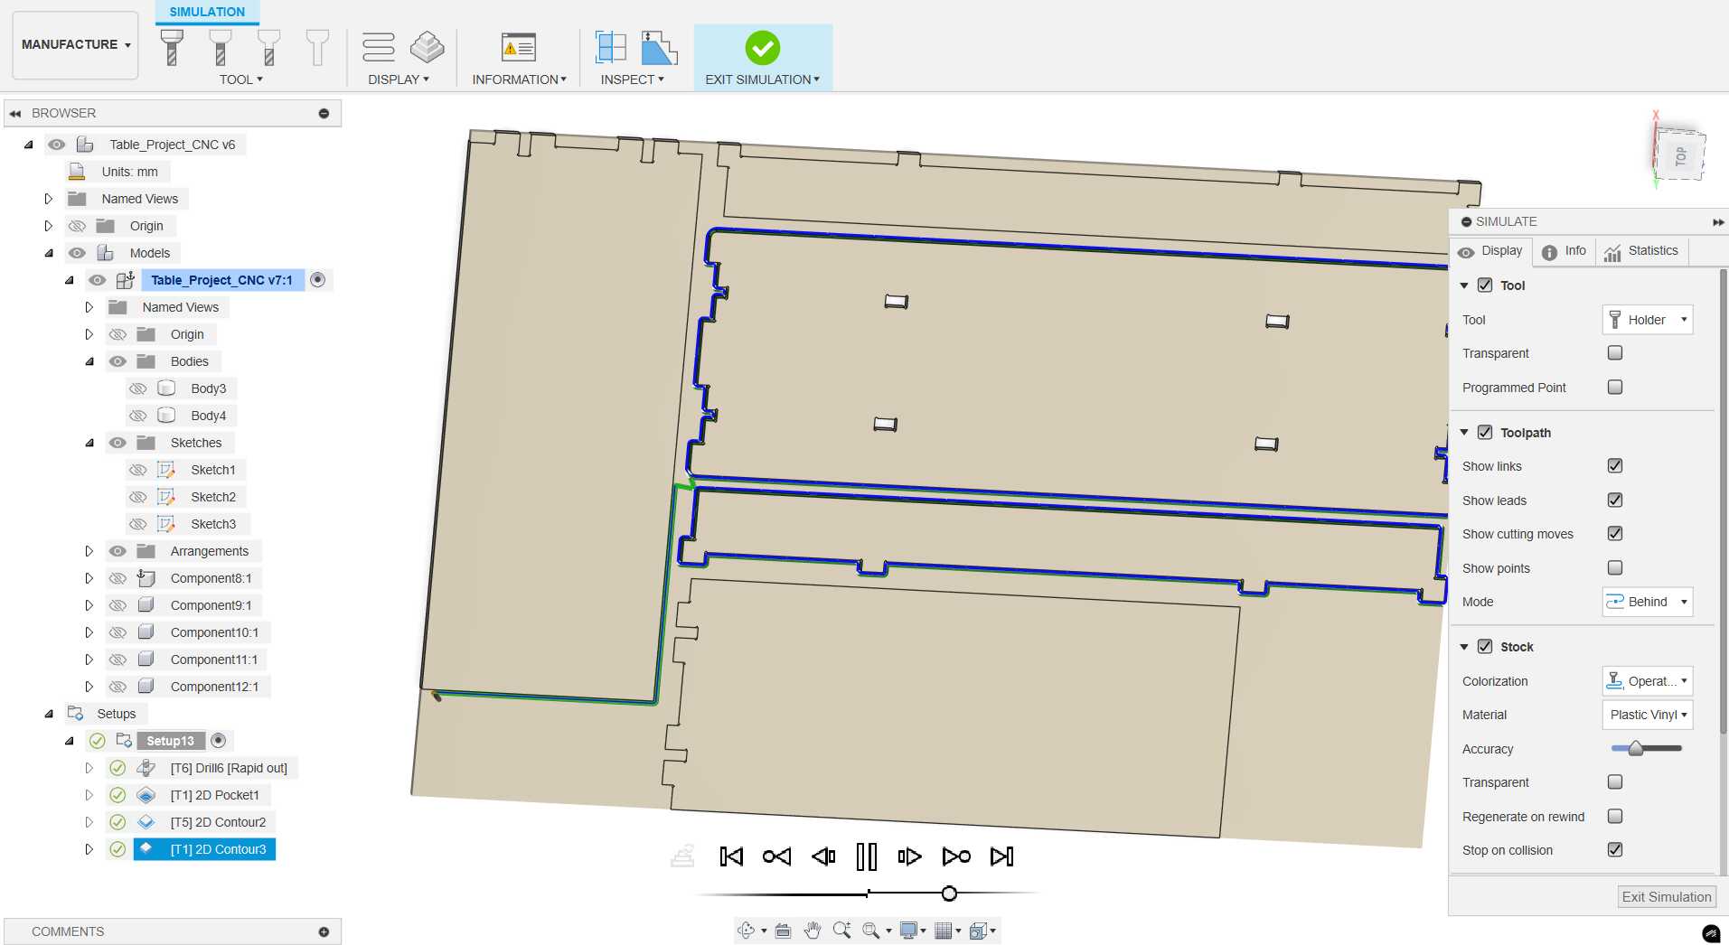Uncheck the Show links checkbox
Screen dimensions: 1729x945
tap(1615, 465)
